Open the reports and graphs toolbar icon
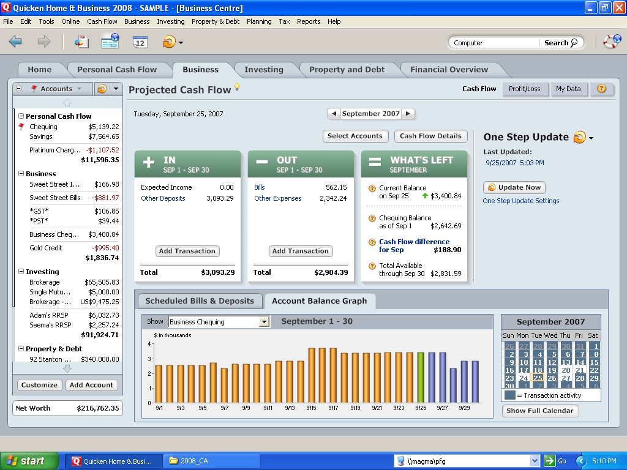Image resolution: width=627 pixels, height=470 pixels. tap(81, 42)
